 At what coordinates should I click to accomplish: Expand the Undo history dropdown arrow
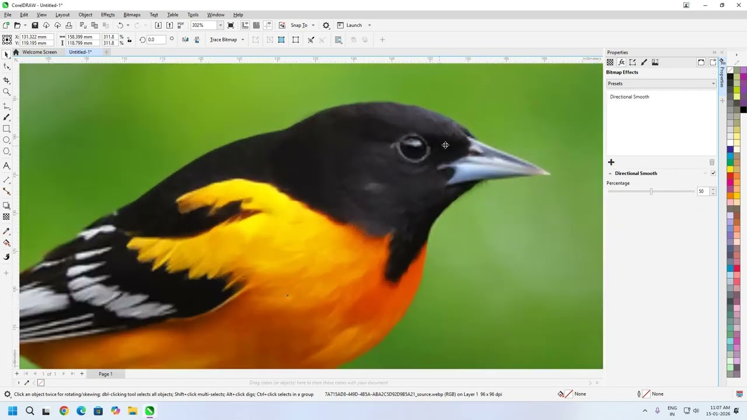click(x=128, y=25)
